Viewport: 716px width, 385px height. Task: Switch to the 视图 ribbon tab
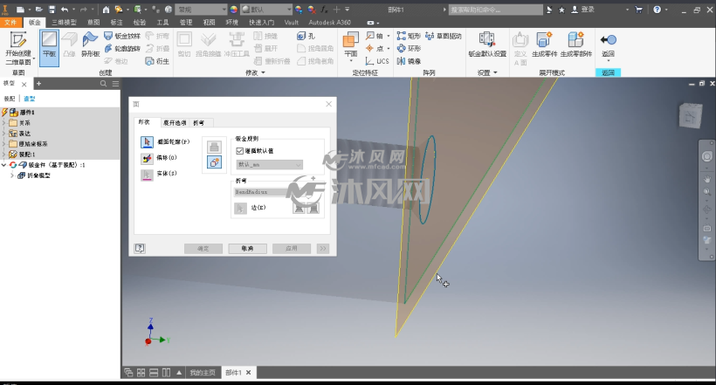click(209, 23)
